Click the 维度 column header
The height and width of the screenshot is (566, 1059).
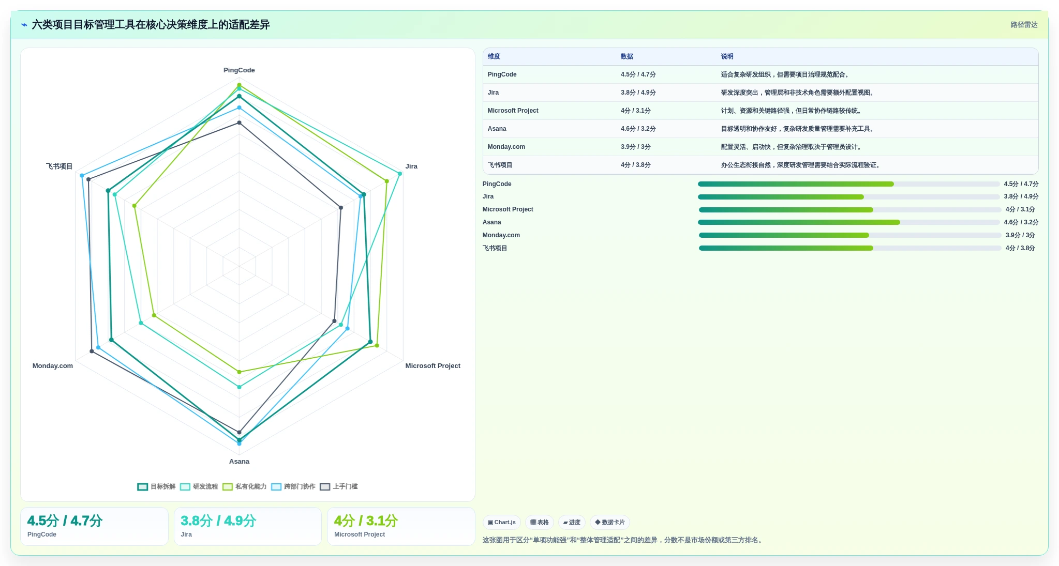click(494, 56)
